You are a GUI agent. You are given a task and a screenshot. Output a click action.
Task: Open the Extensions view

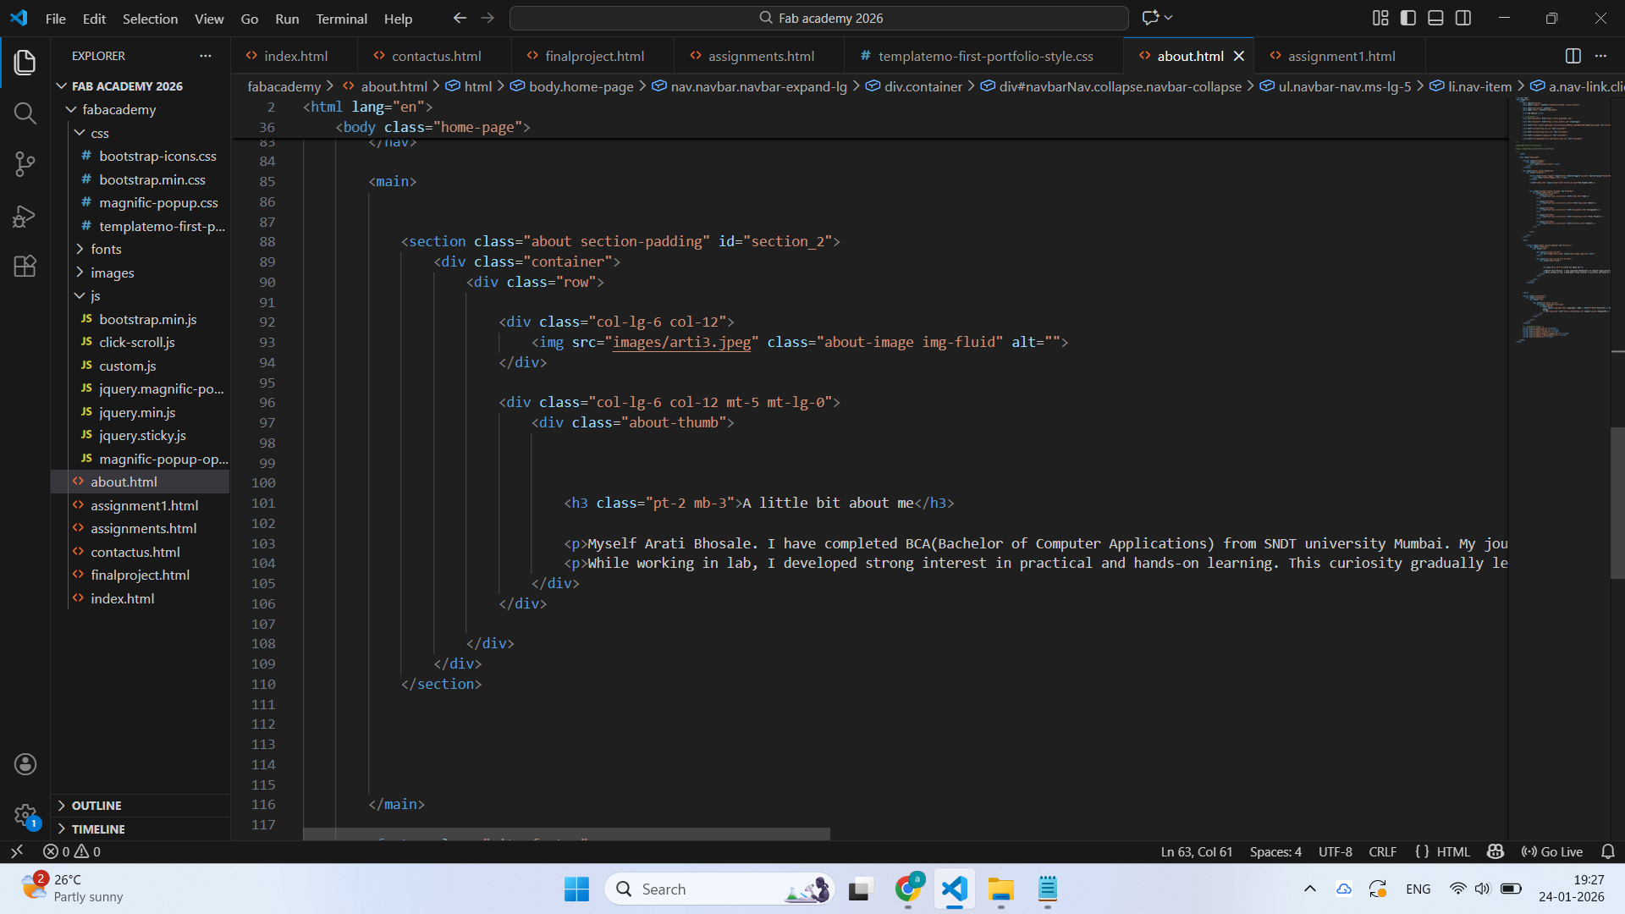point(25,267)
